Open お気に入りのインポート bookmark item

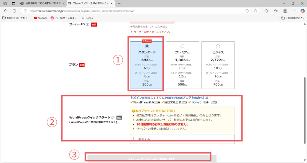point(15,18)
